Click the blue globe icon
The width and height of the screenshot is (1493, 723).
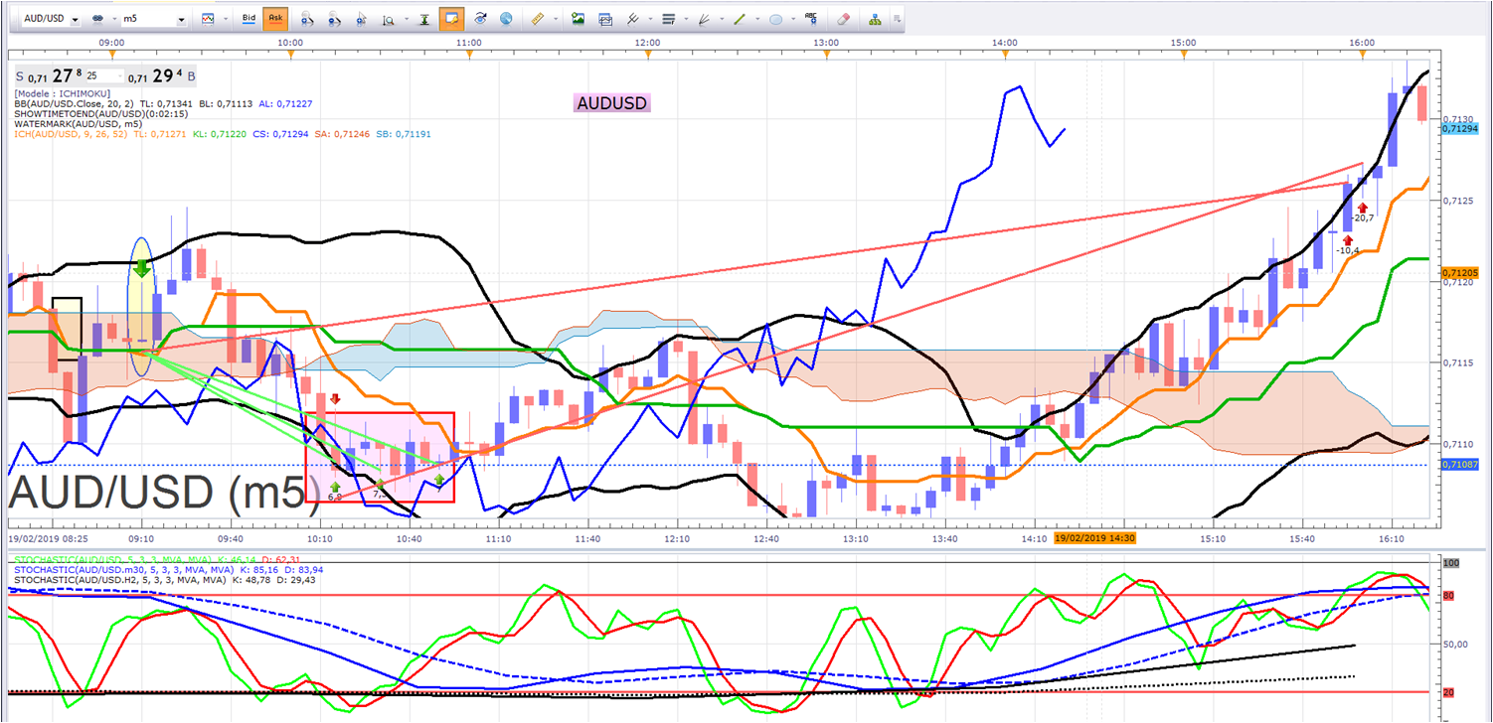pyautogui.click(x=507, y=19)
